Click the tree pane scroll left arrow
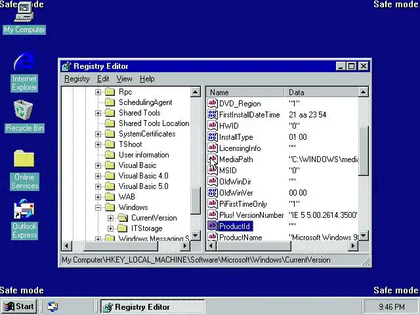420x315 pixels. click(66, 245)
